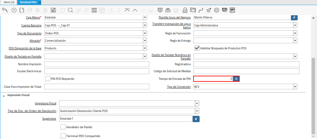Open the Impresora Fiscal dropdown
Image resolution: width=317 pixels, height=139 pixels.
(197, 103)
